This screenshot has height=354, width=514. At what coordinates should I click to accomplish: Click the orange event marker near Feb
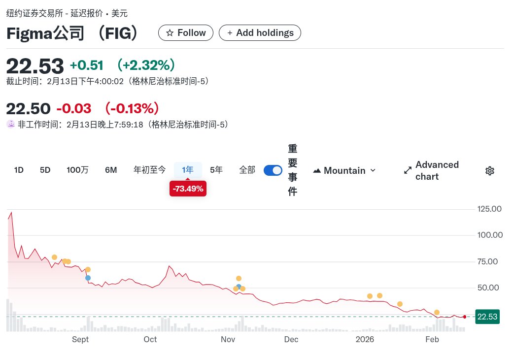(437, 313)
